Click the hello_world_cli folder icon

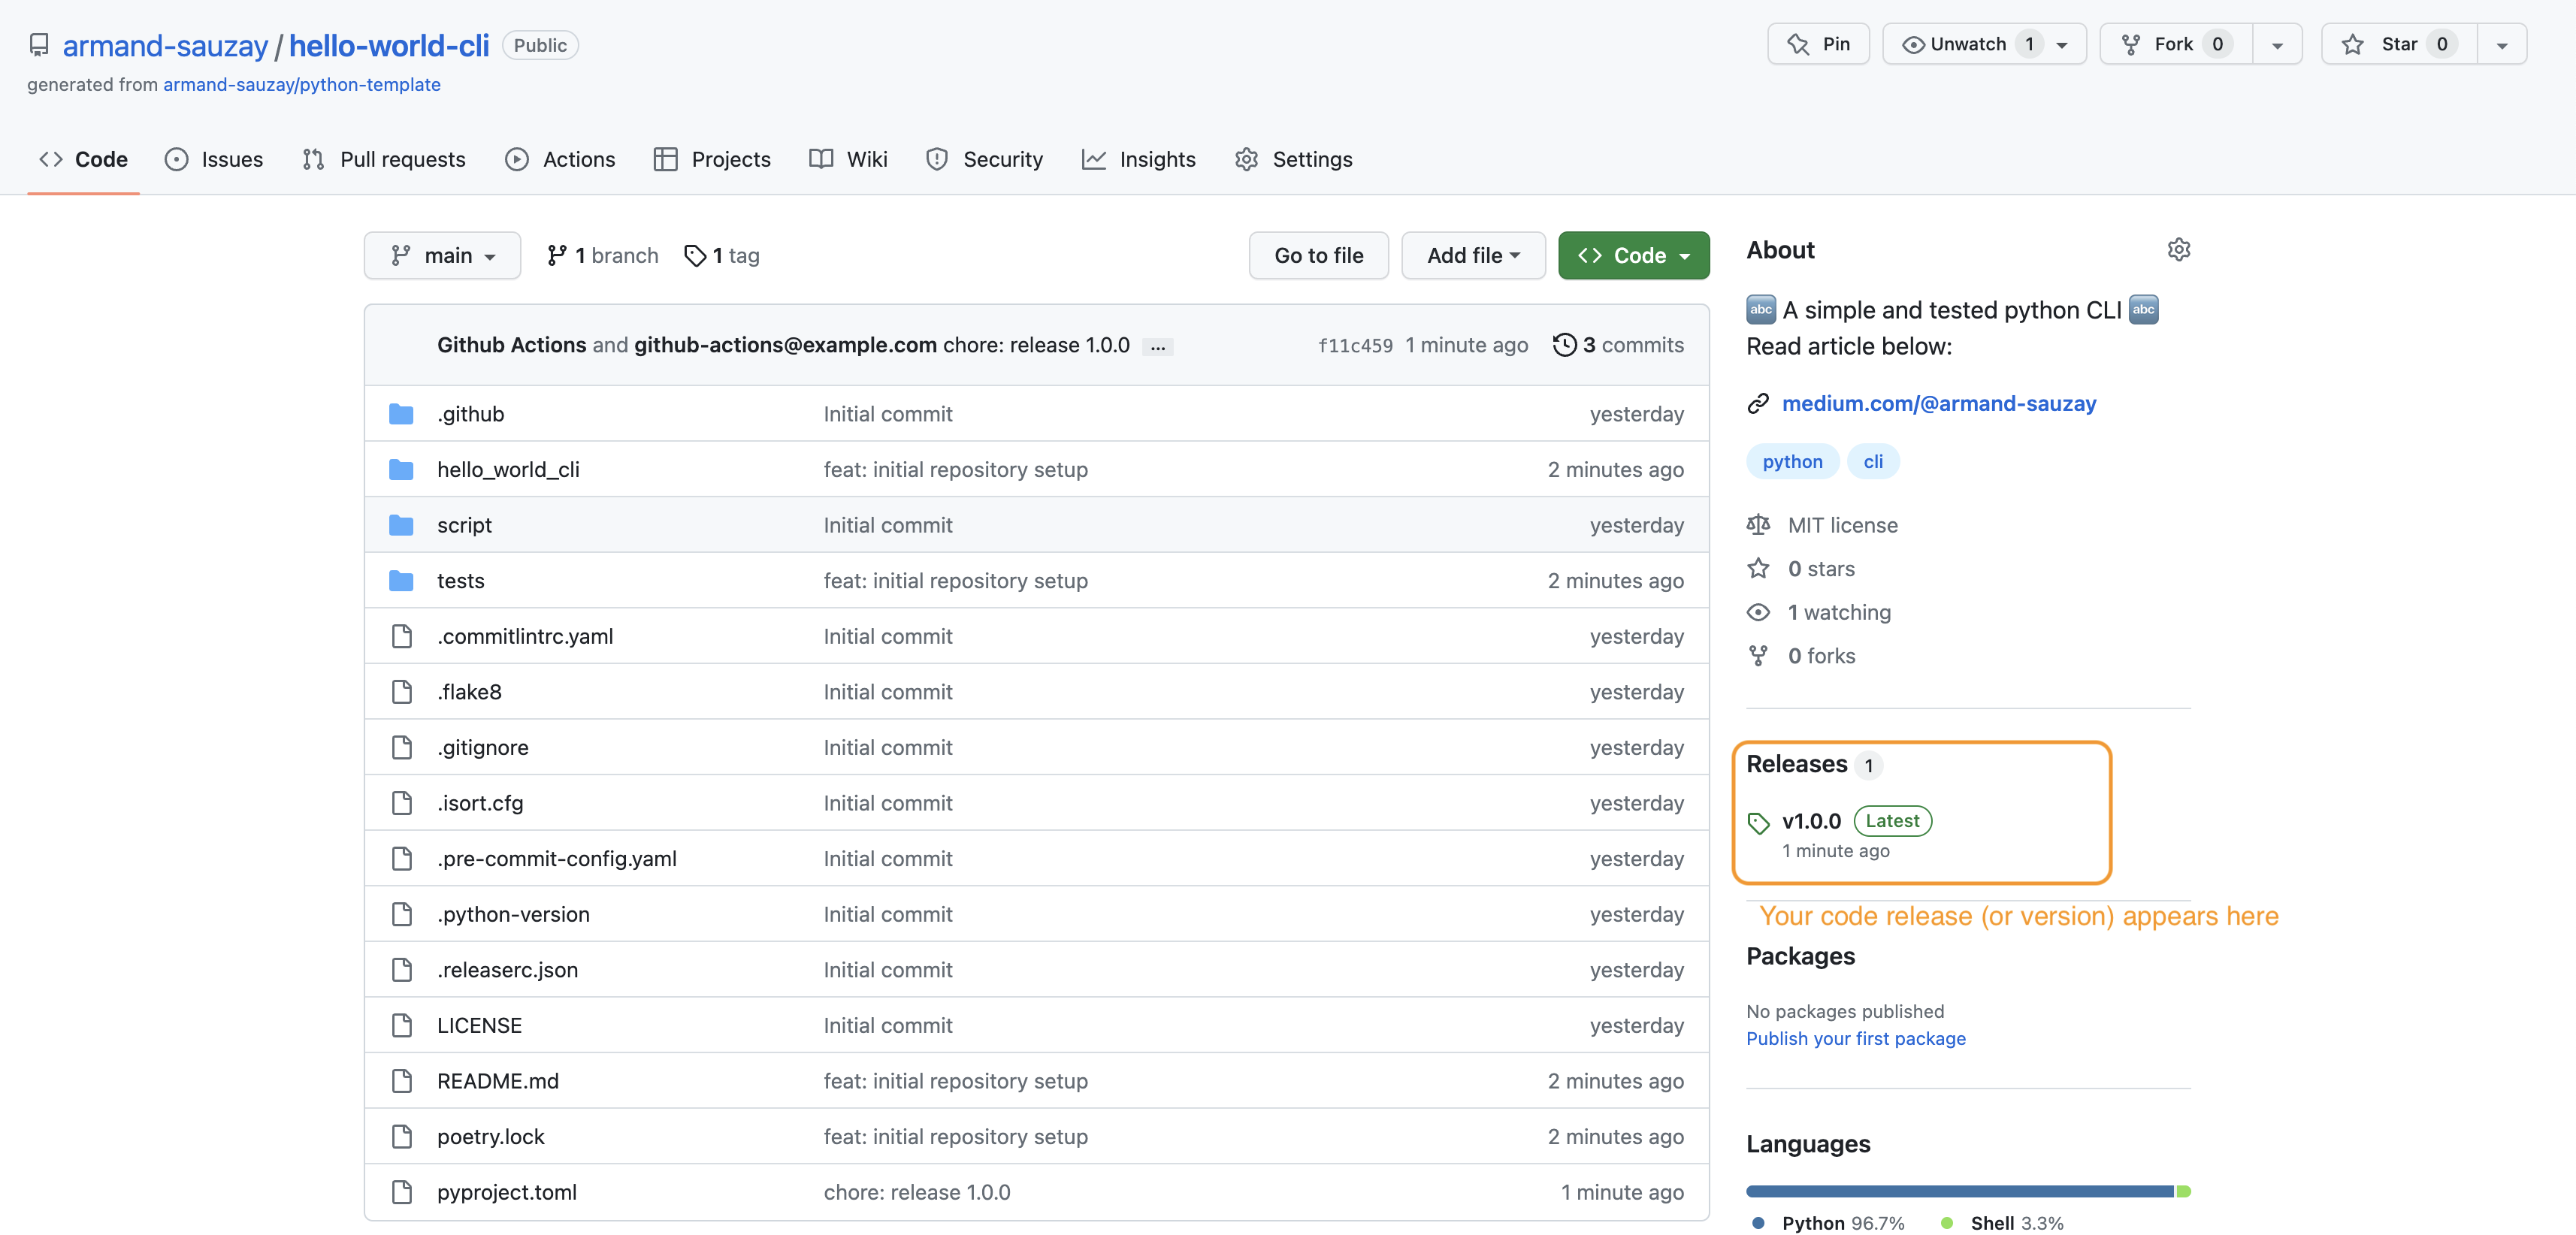point(401,470)
